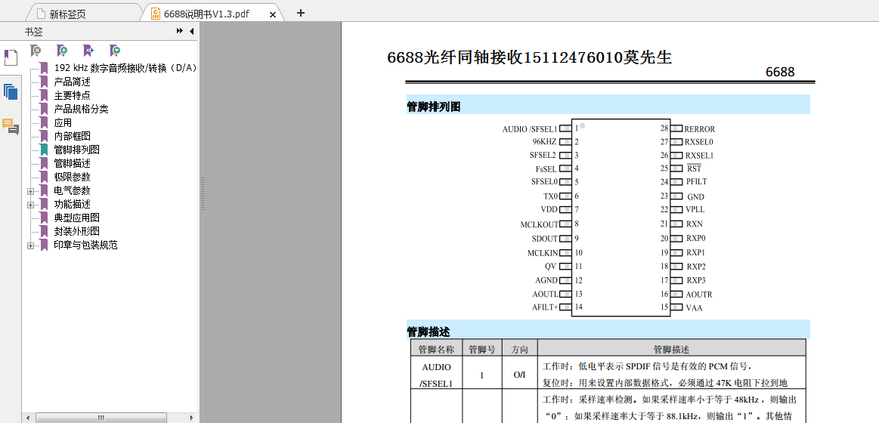This screenshot has width=879, height=423.
Task: Open the bookmarks panel sidebar icon
Action: 11,57
